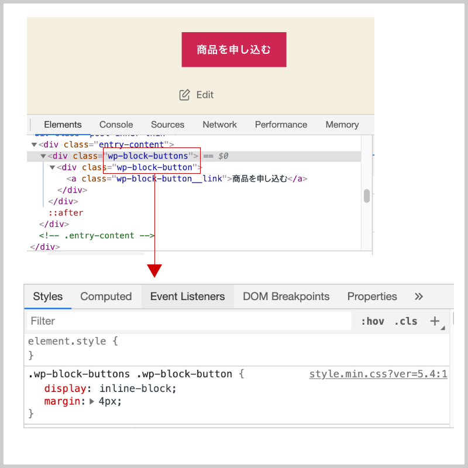Open the style.min.css?ver=5.4:1 source link

coord(378,374)
